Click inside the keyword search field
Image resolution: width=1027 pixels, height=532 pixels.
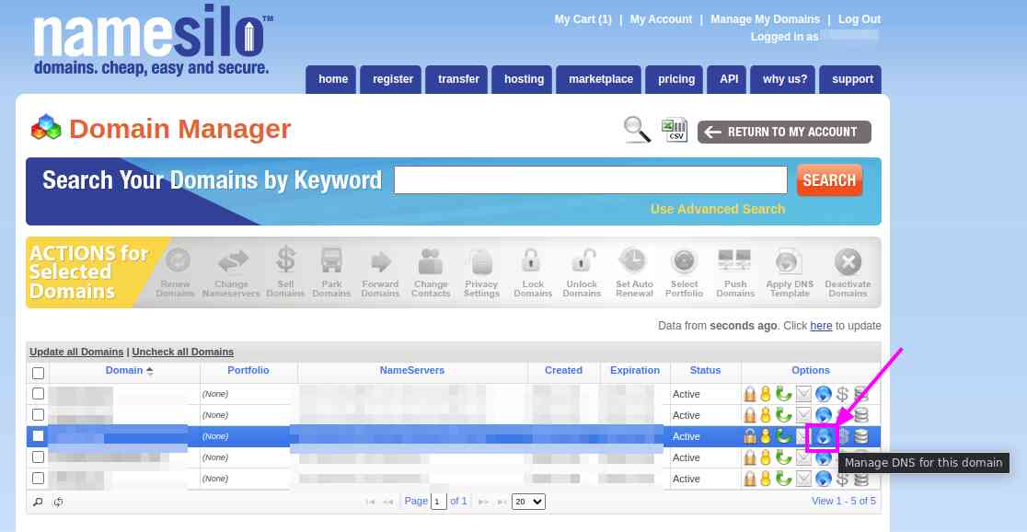tap(590, 179)
